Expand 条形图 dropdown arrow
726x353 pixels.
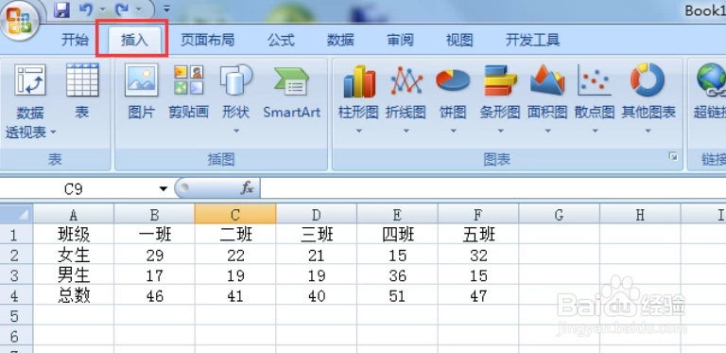click(x=500, y=132)
